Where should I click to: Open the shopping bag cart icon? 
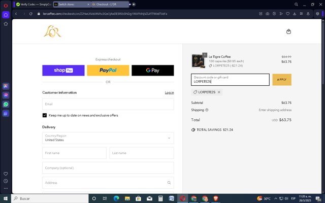tap(288, 31)
